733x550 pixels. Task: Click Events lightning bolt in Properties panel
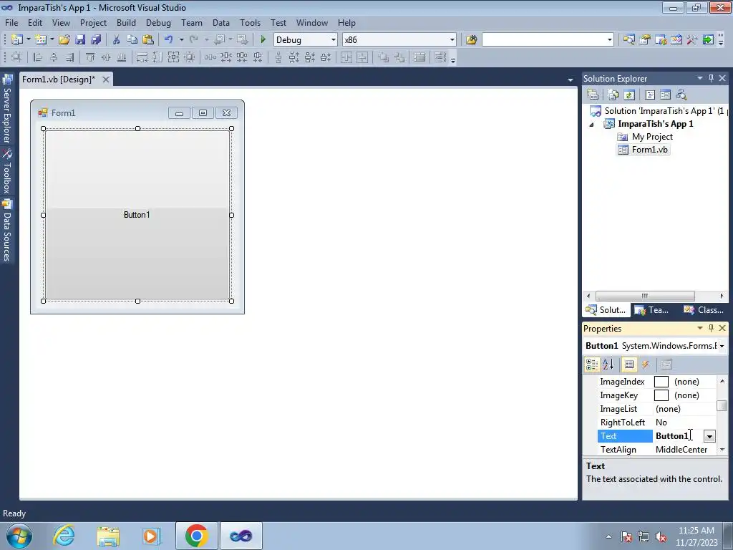pos(645,365)
